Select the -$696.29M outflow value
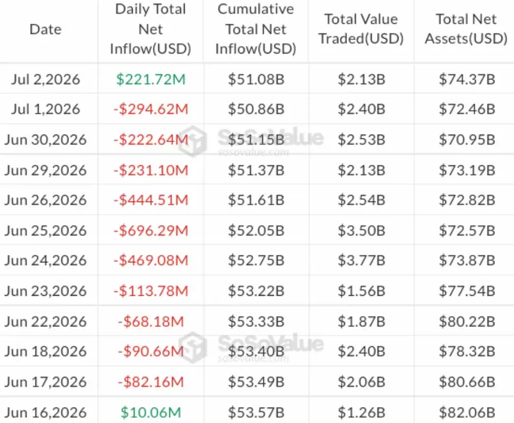 151,231
